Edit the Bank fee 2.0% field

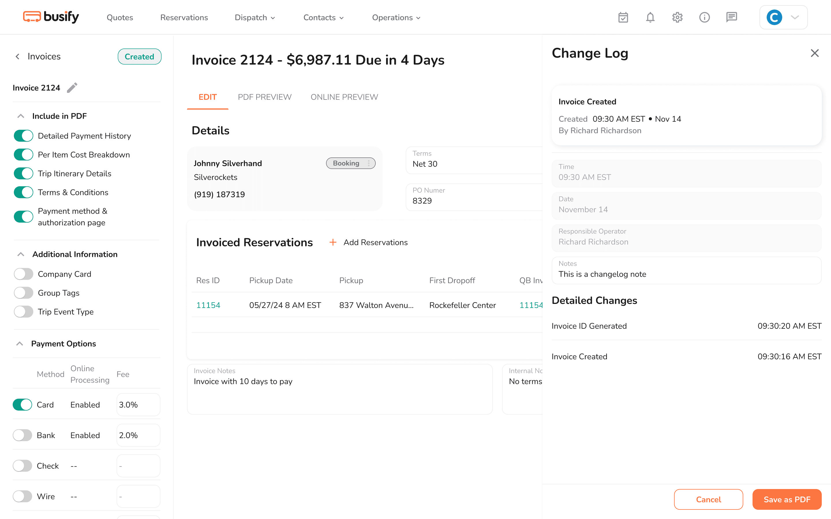(138, 435)
